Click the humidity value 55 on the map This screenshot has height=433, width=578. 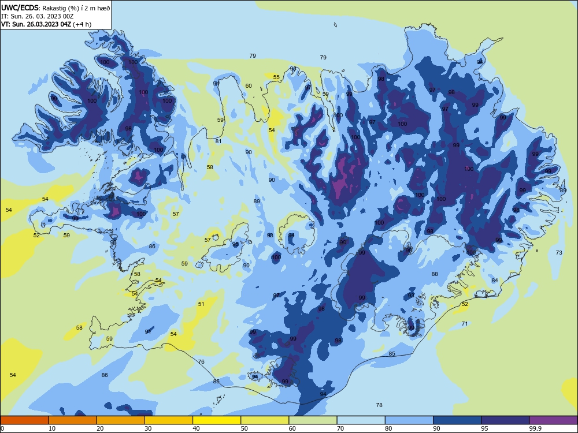coord(276,77)
